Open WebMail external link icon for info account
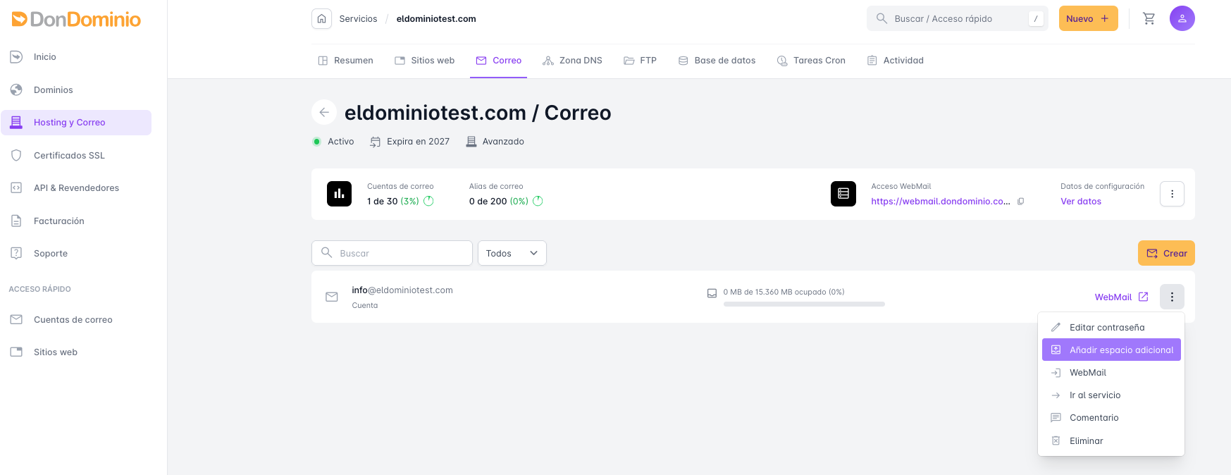This screenshot has width=1231, height=475. pyautogui.click(x=1143, y=297)
